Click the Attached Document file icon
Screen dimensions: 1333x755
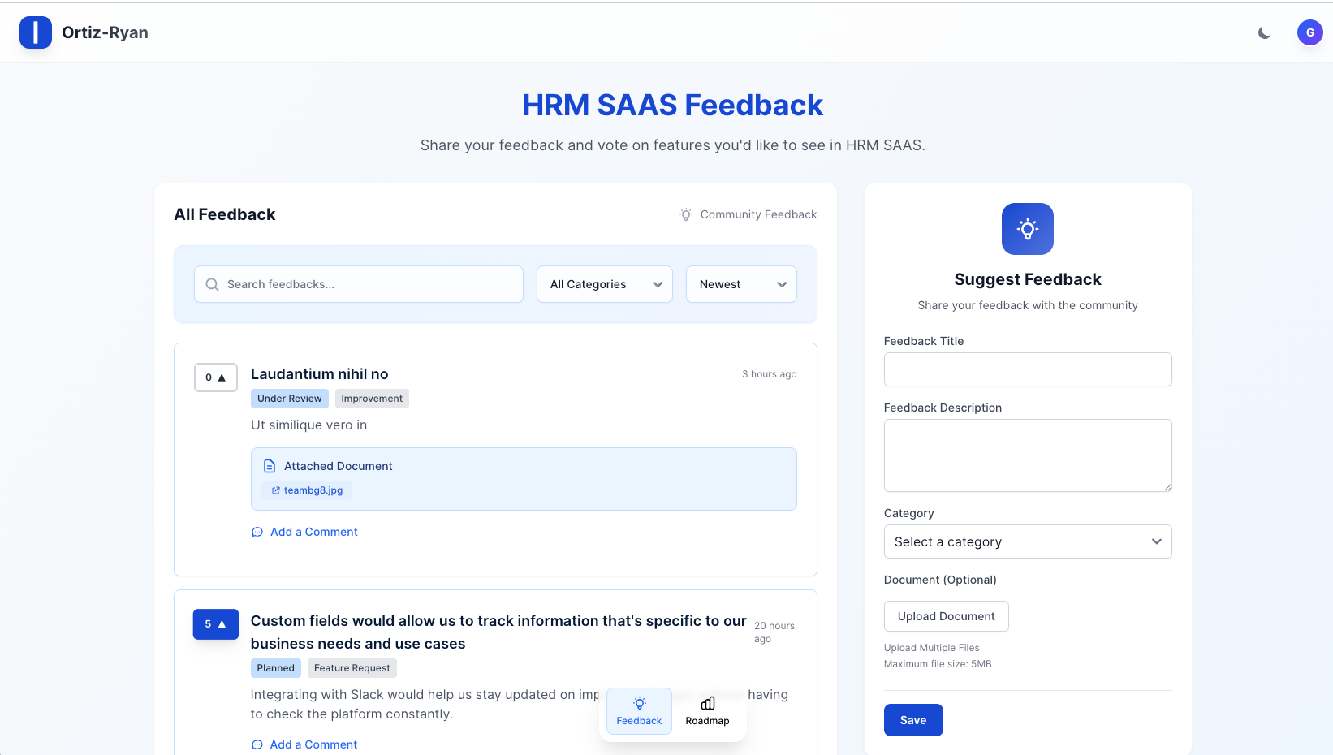coord(270,466)
